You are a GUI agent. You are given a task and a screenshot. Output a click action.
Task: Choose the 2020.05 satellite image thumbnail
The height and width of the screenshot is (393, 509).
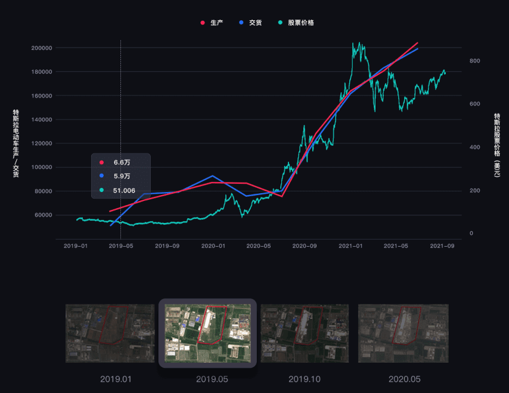coord(402,333)
